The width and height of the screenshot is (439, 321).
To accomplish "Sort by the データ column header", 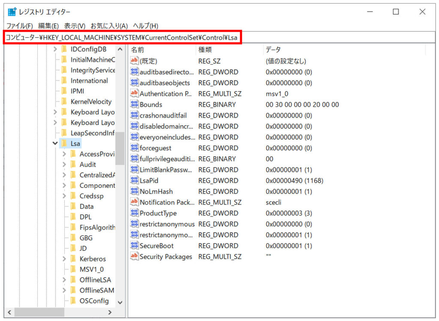I will pyautogui.click(x=344, y=50).
